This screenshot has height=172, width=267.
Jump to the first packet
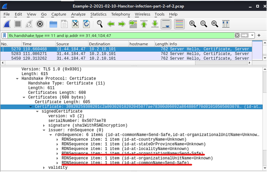click(144, 24)
